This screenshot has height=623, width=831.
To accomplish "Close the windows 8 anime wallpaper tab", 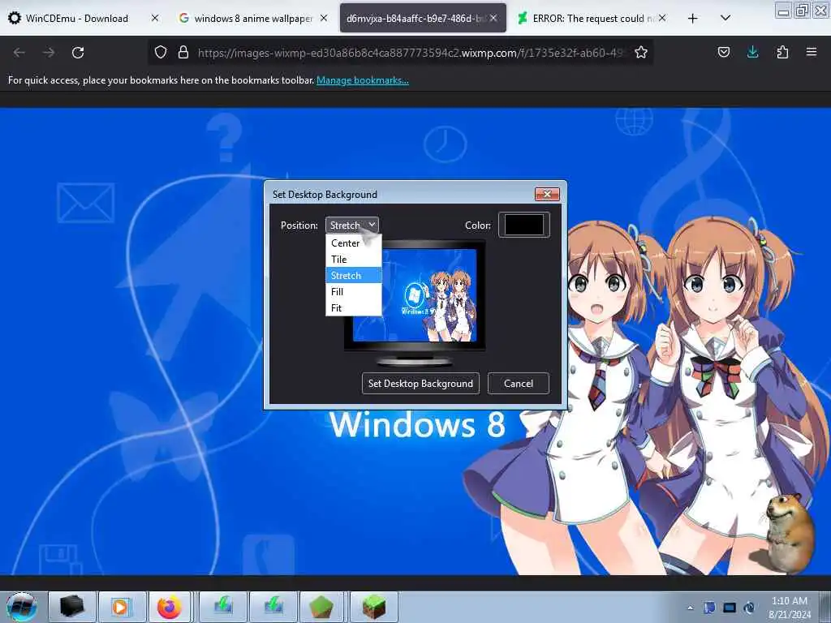I will coord(324,18).
